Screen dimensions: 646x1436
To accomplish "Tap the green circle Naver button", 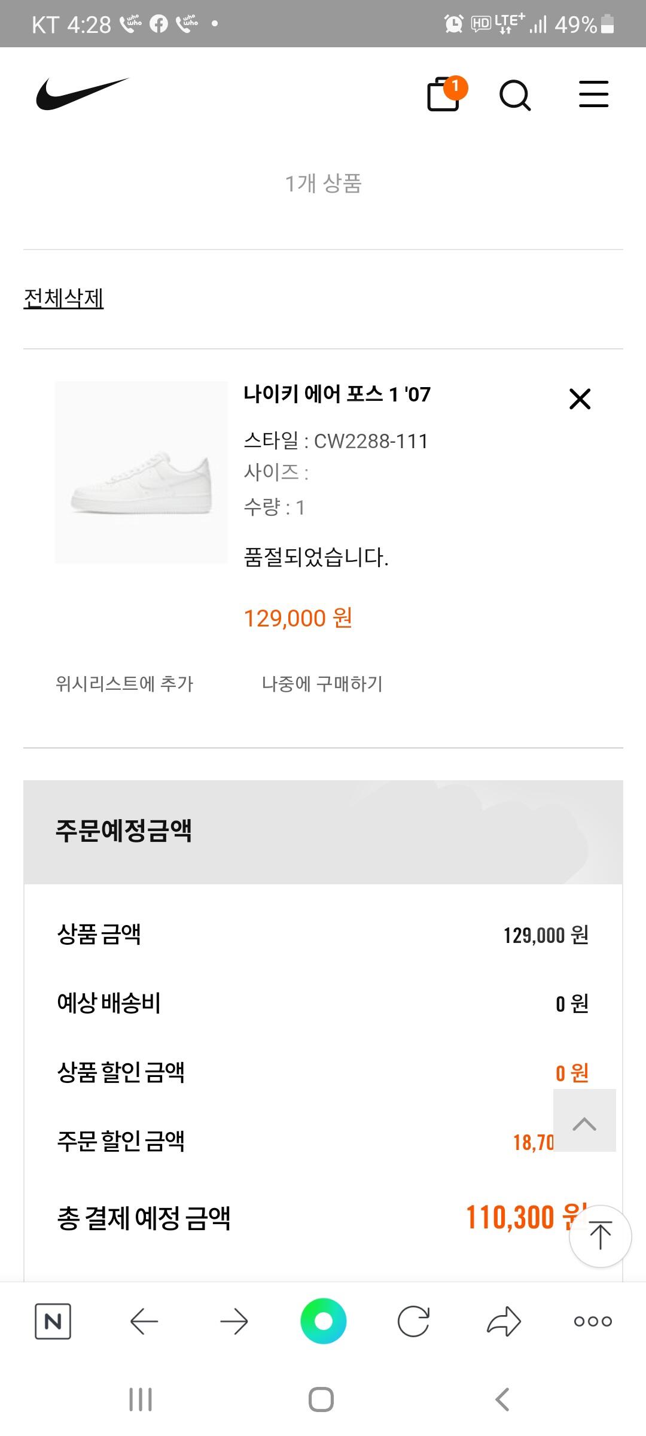I will (x=324, y=1321).
